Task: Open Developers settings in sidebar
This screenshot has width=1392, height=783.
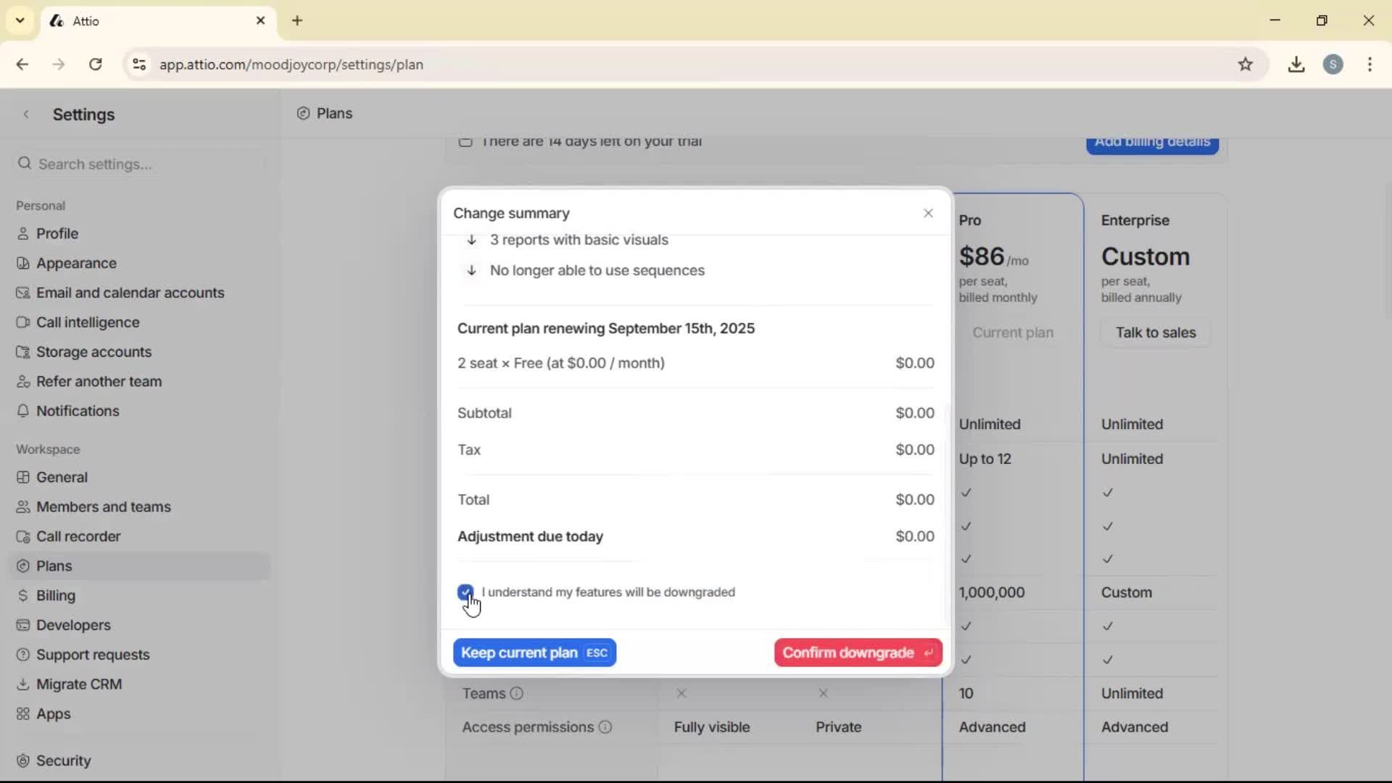Action: [x=72, y=625]
